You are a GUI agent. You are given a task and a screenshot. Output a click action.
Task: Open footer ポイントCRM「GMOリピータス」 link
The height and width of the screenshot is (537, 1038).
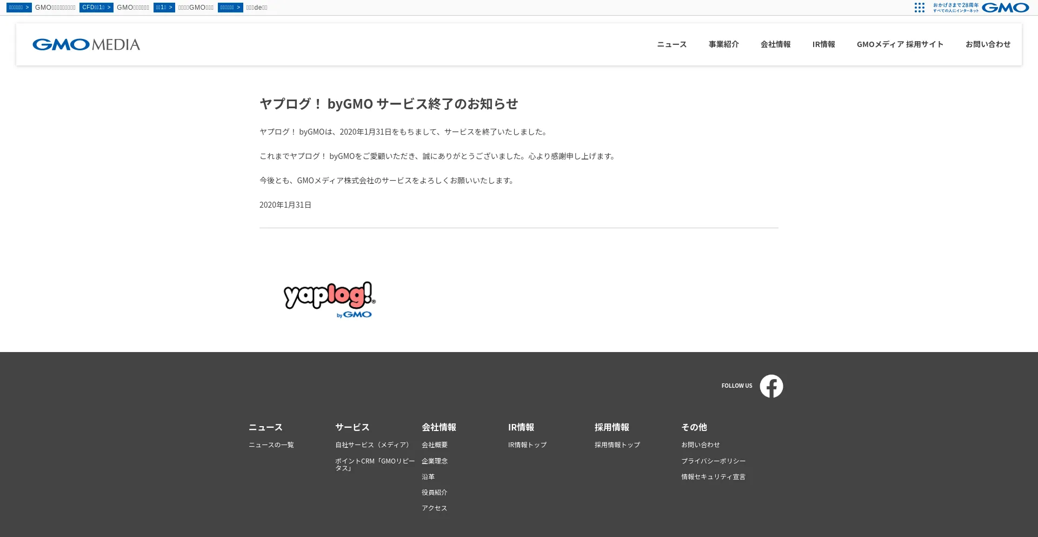[x=375, y=465]
